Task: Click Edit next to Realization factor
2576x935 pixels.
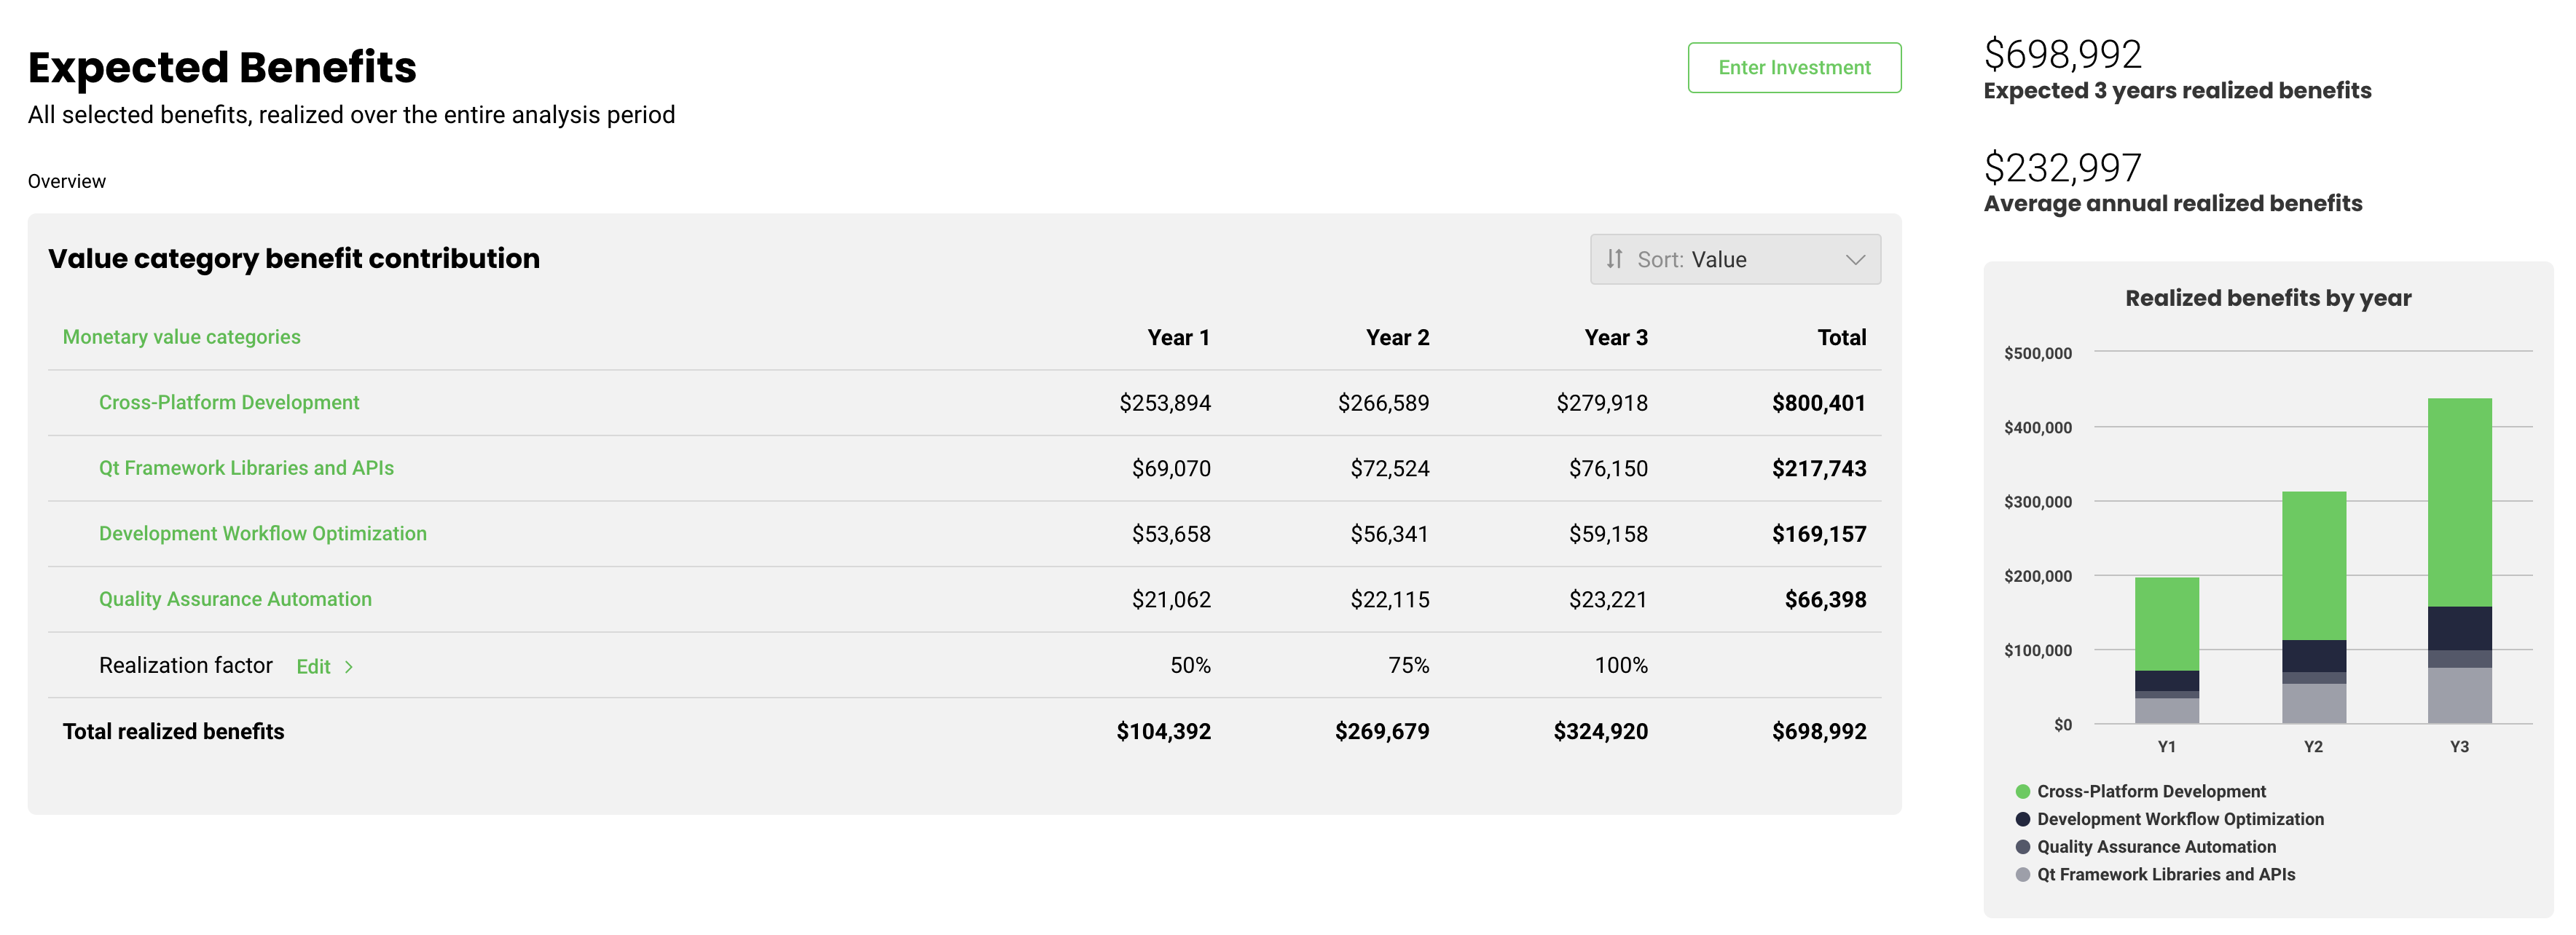Action: (x=313, y=667)
